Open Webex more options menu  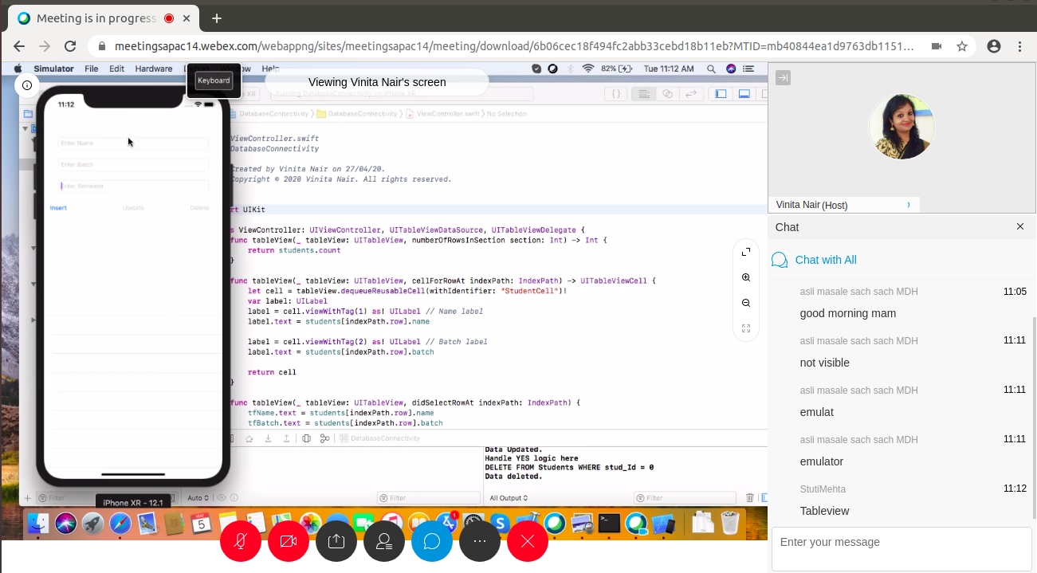coord(480,541)
